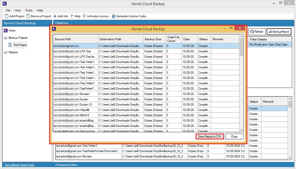Open the File menu
296x169 pixels.
point(8,10)
